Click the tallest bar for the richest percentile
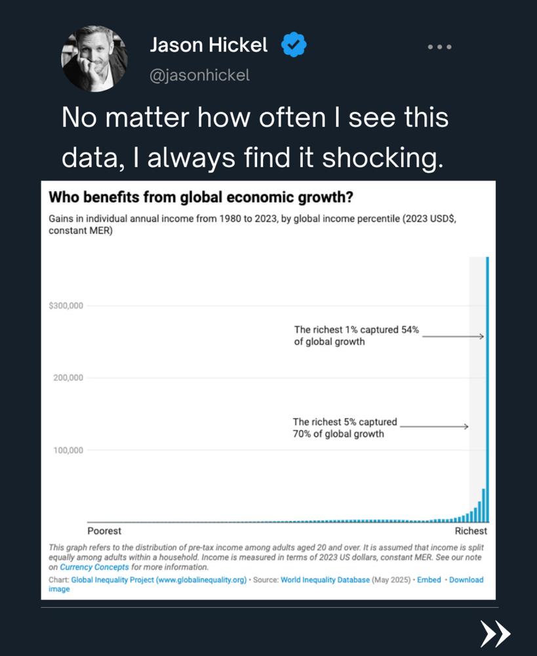 click(x=487, y=389)
